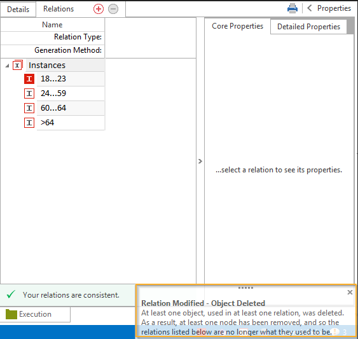Click the filled red icon beside 18...23

[29, 79]
